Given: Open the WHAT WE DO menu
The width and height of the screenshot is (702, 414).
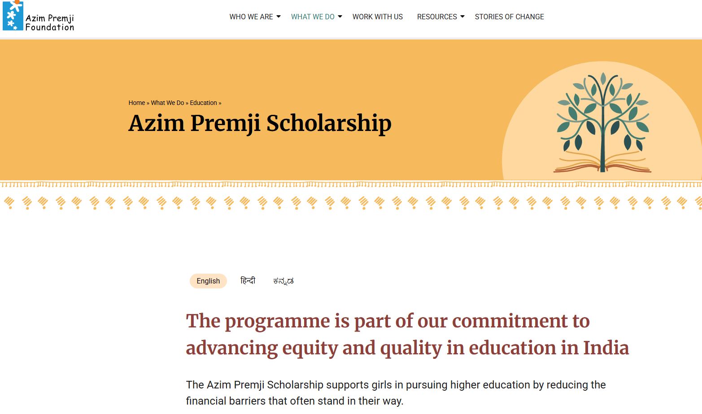Looking at the screenshot, I should (x=313, y=17).
